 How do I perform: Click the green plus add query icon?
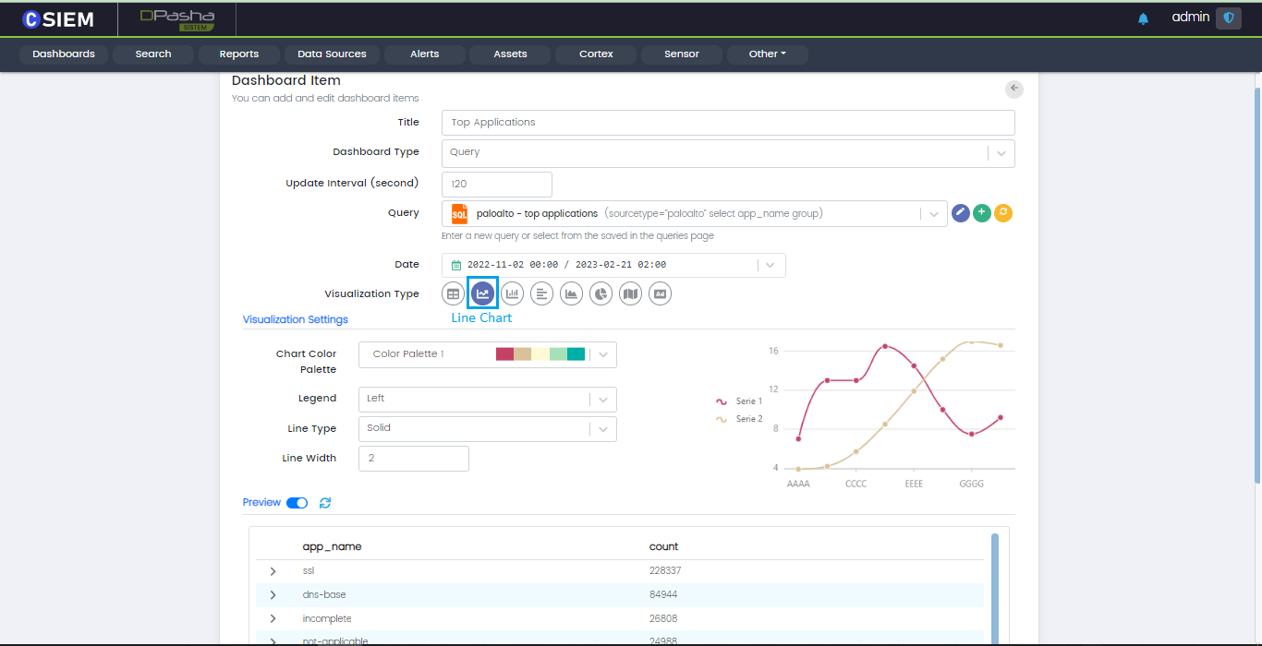pos(982,213)
